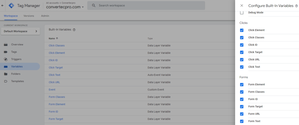Open Templates via its sidebar icon
Viewport: 299px width, 125px height.
6,81
